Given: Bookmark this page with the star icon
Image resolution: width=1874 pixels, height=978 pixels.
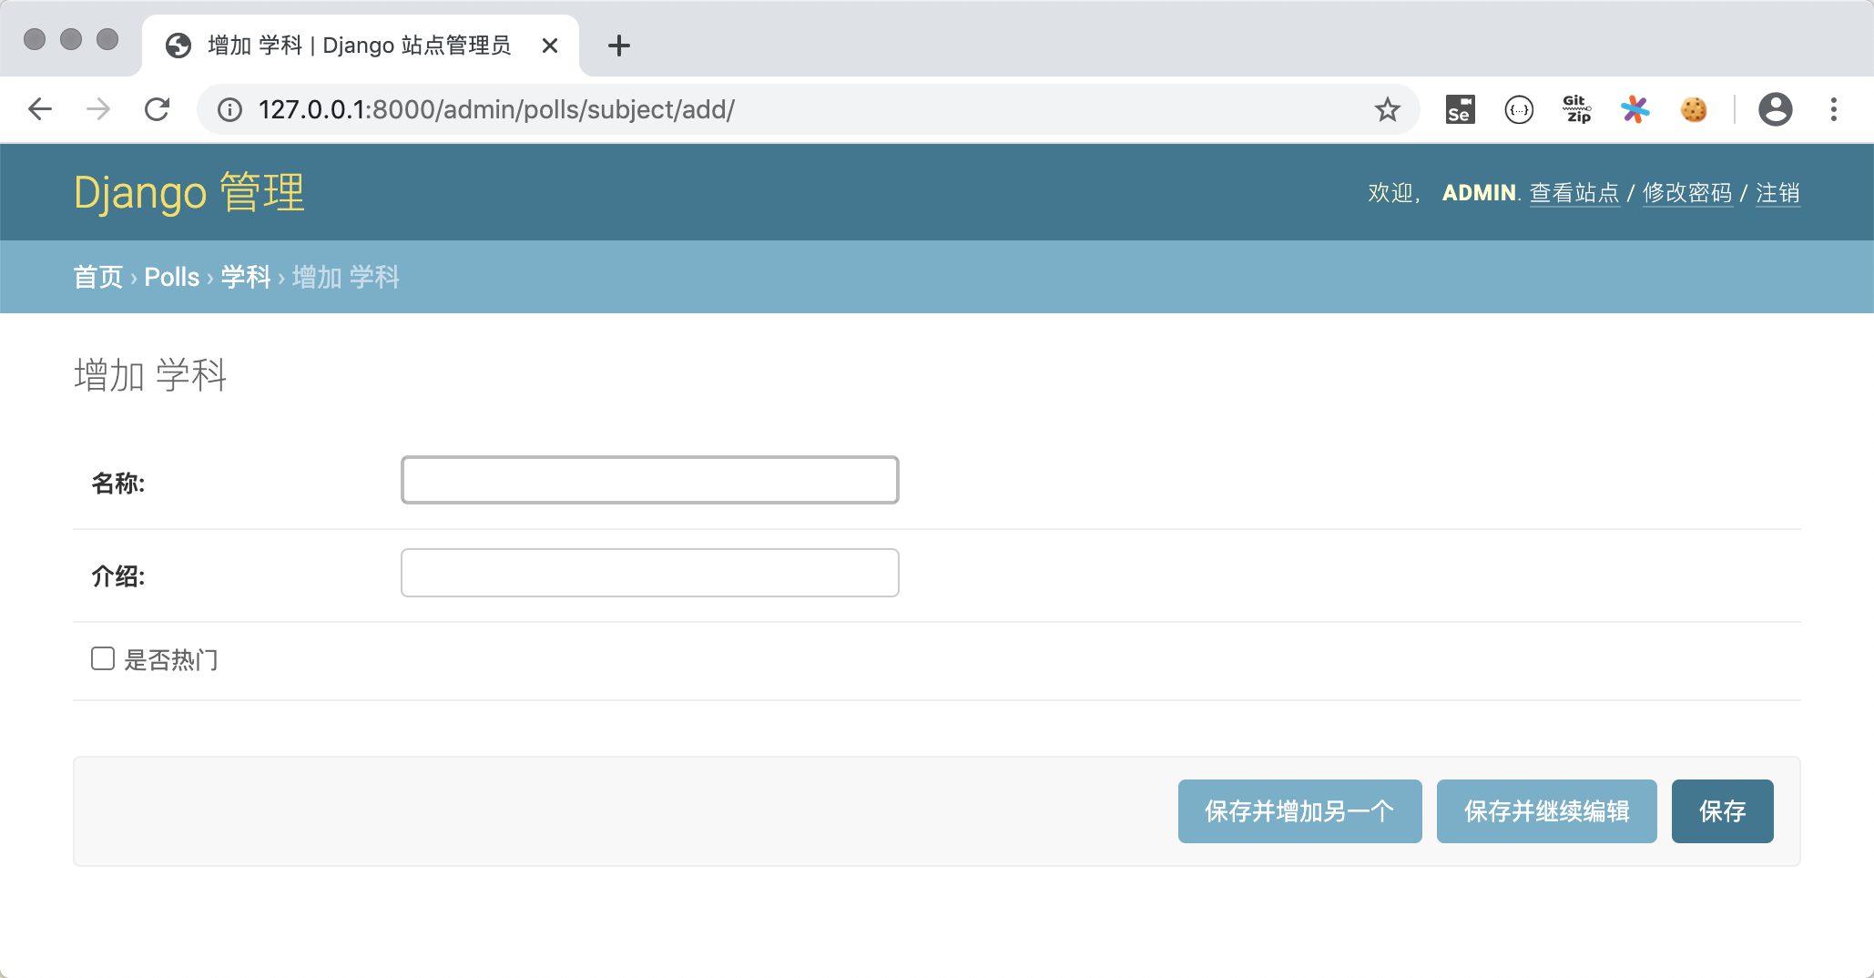Looking at the screenshot, I should (1387, 109).
